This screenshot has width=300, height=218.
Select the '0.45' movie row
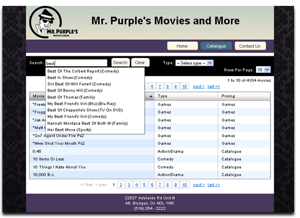click(150, 152)
